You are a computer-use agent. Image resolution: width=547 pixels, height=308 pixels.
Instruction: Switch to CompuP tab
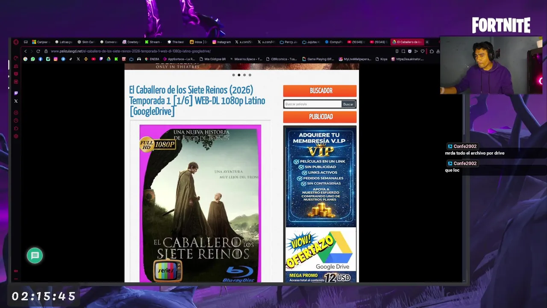pyautogui.click(x=334, y=42)
